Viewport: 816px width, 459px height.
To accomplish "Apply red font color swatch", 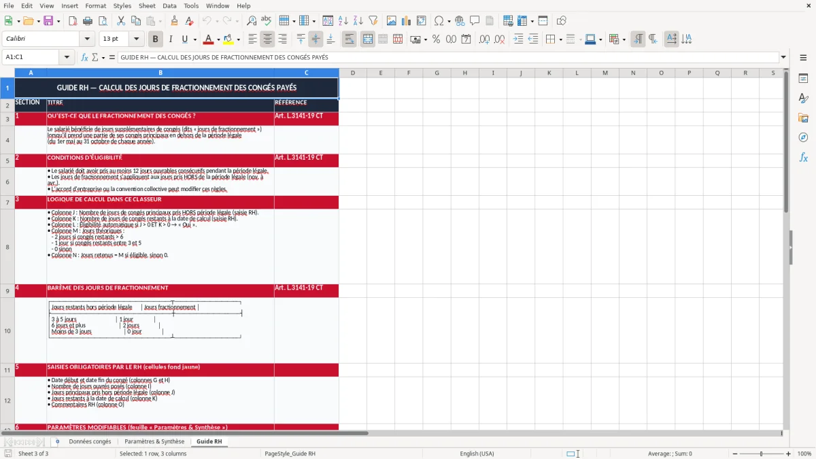I will coord(209,39).
